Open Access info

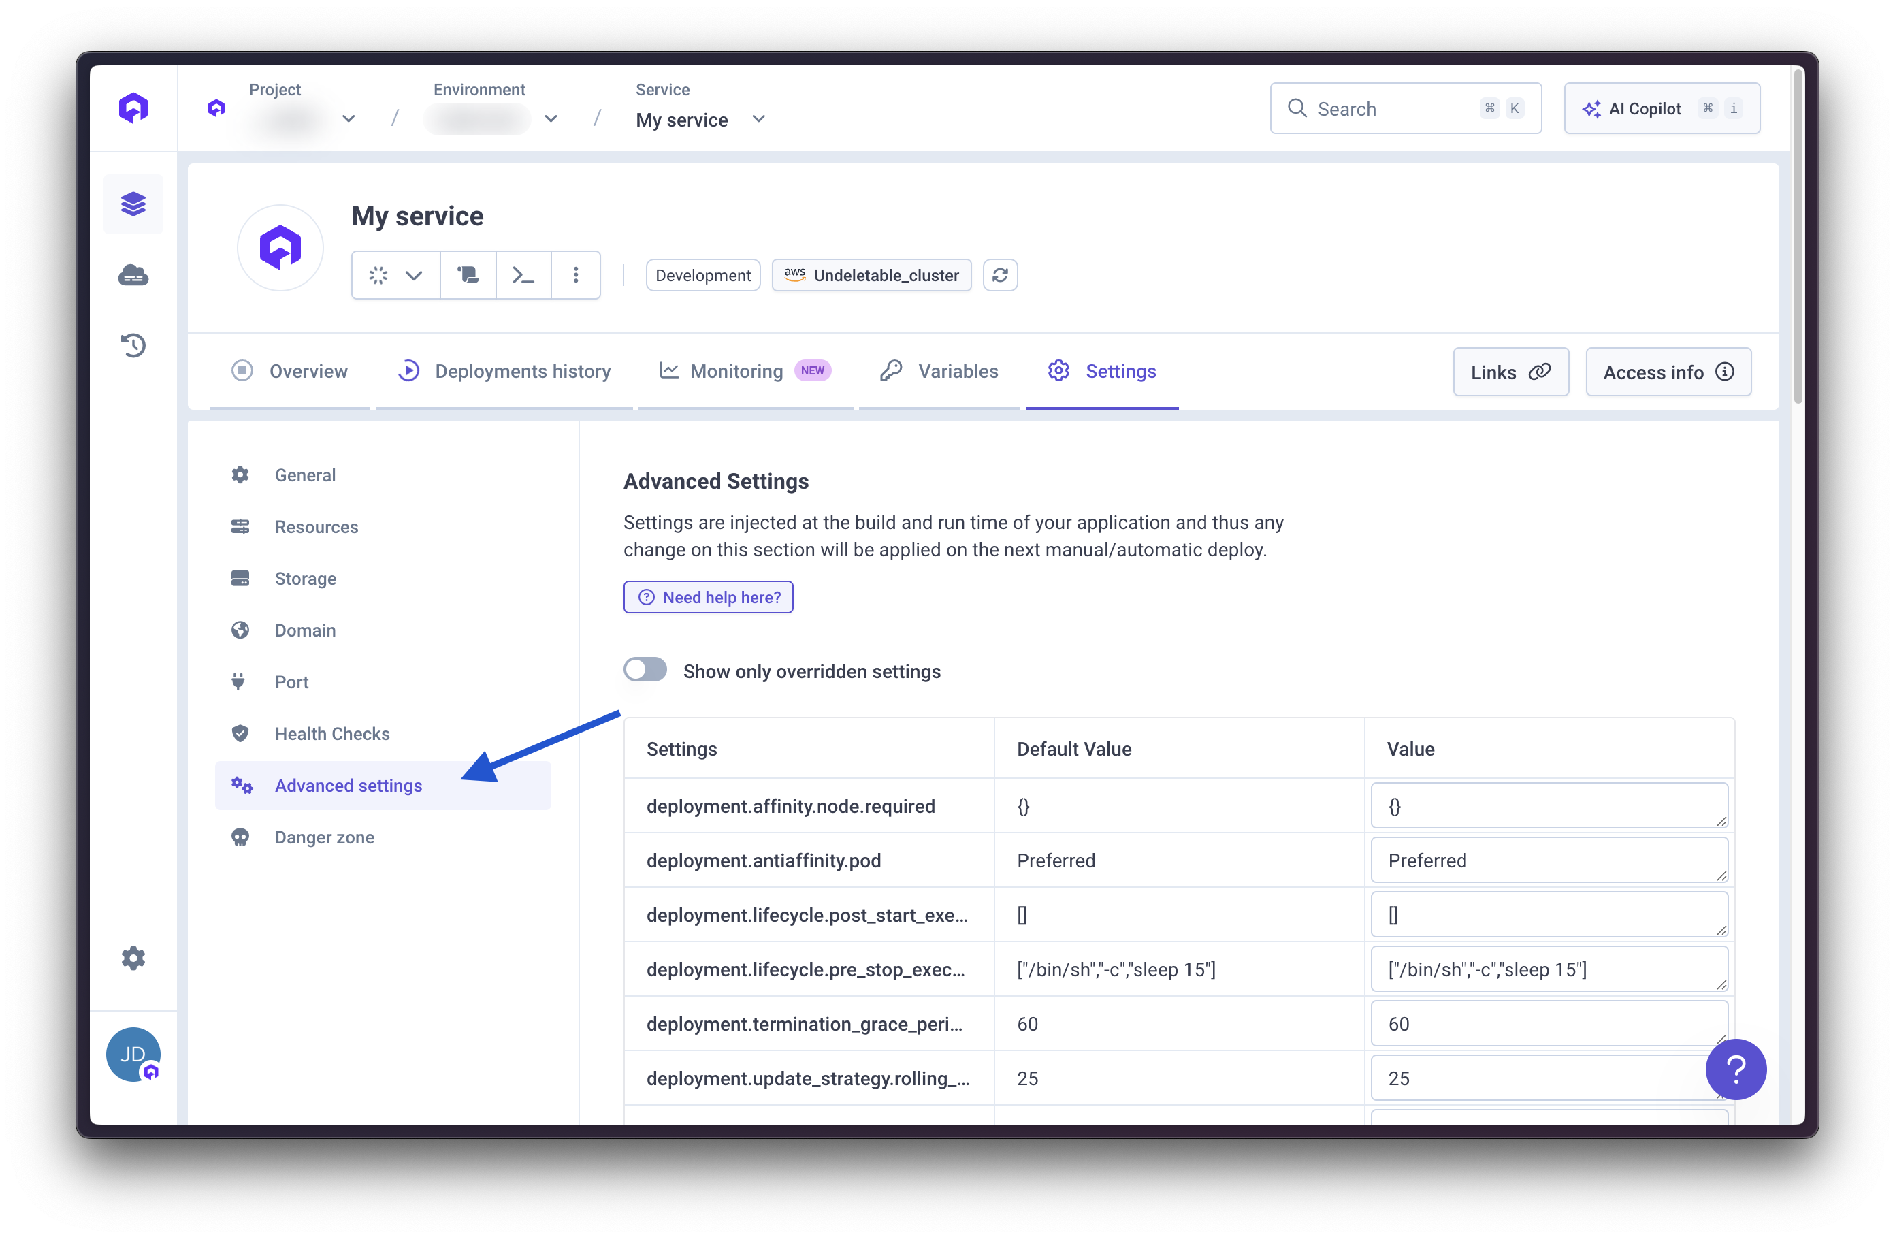1669,371
